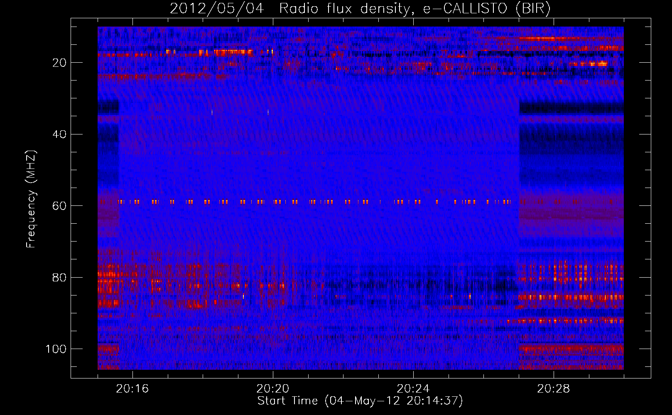Click the "20:28" time tick label
This screenshot has width=672, height=415.
(554, 389)
